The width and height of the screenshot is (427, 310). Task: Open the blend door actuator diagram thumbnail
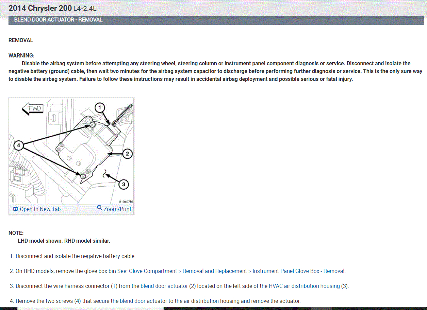[x=71, y=151]
